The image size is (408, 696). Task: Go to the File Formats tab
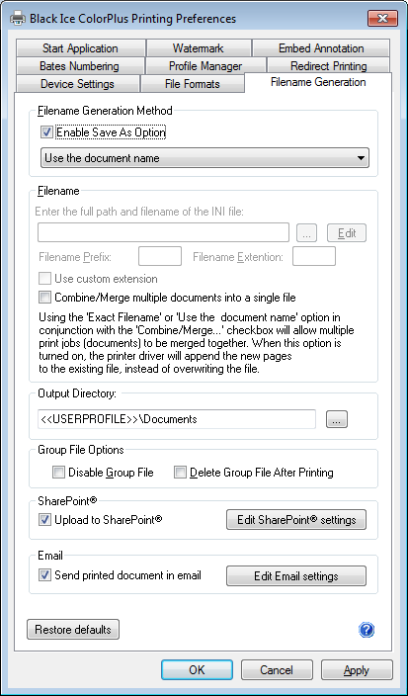point(192,84)
